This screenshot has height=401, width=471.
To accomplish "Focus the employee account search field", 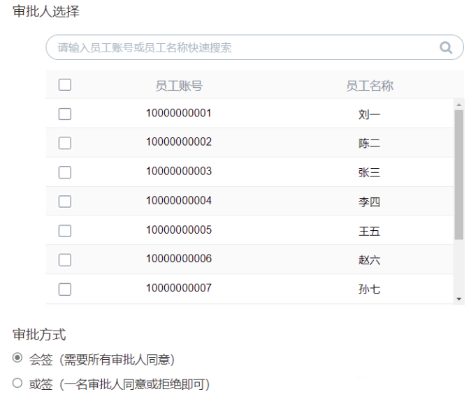I will [255, 47].
